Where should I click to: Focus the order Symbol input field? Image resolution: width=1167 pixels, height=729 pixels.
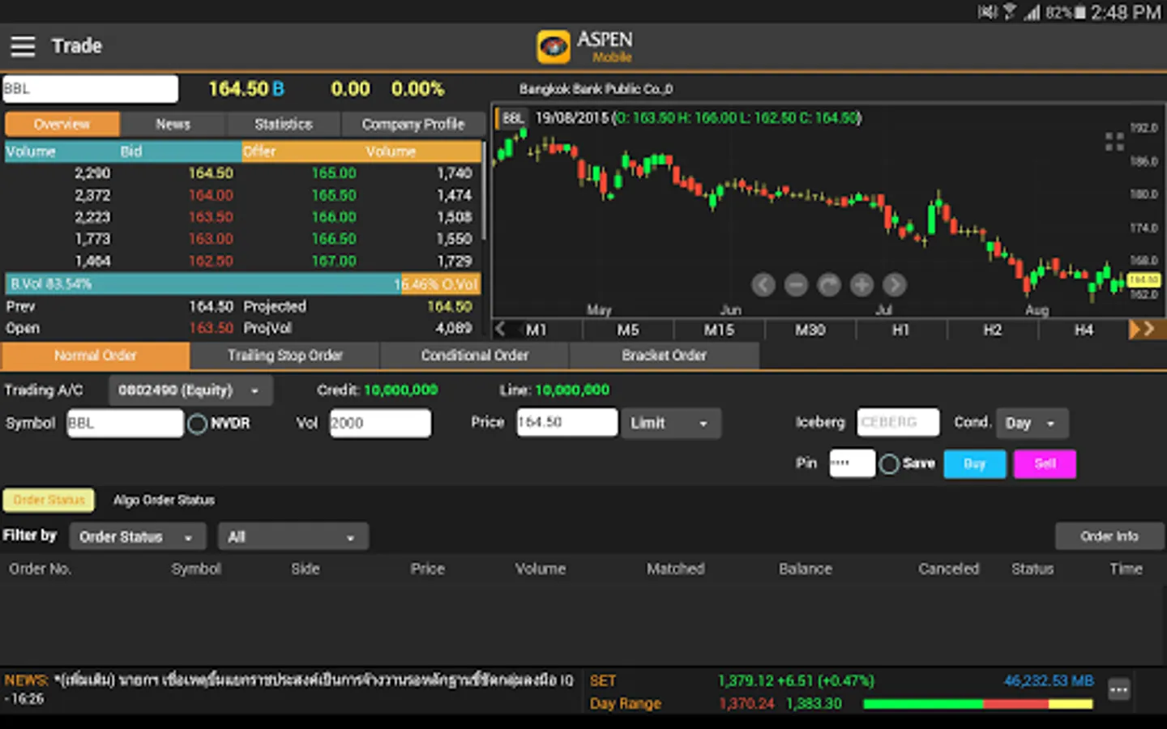pos(125,424)
